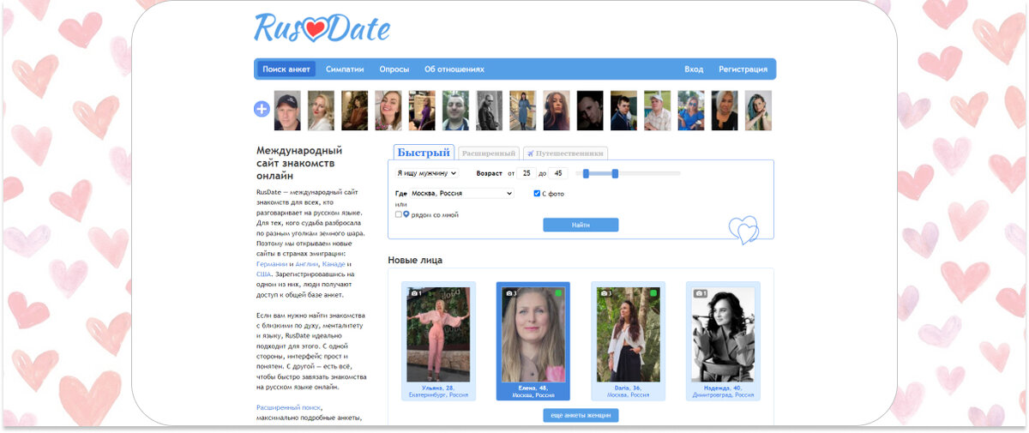The width and height of the screenshot is (1029, 433).
Task: Follow the Англии link in the description
Action: (x=307, y=264)
